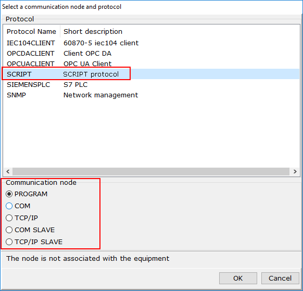Click the horizontal scrollbar track
Image resolution: width=303 pixels, height=291 pixels.
pyautogui.click(x=151, y=171)
